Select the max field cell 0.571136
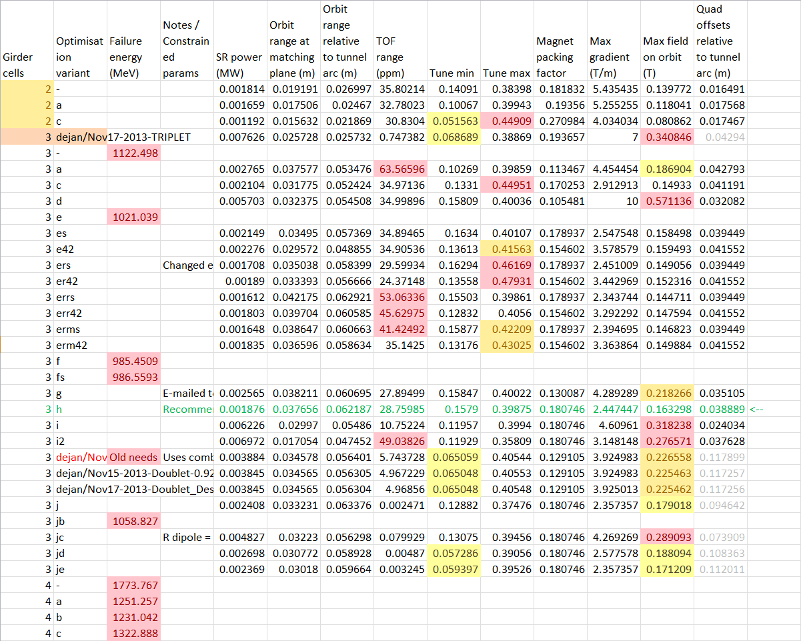Viewport: 801px width, 641px height. click(667, 201)
